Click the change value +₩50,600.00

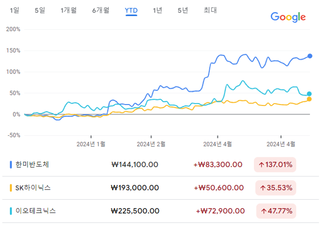click(x=219, y=188)
